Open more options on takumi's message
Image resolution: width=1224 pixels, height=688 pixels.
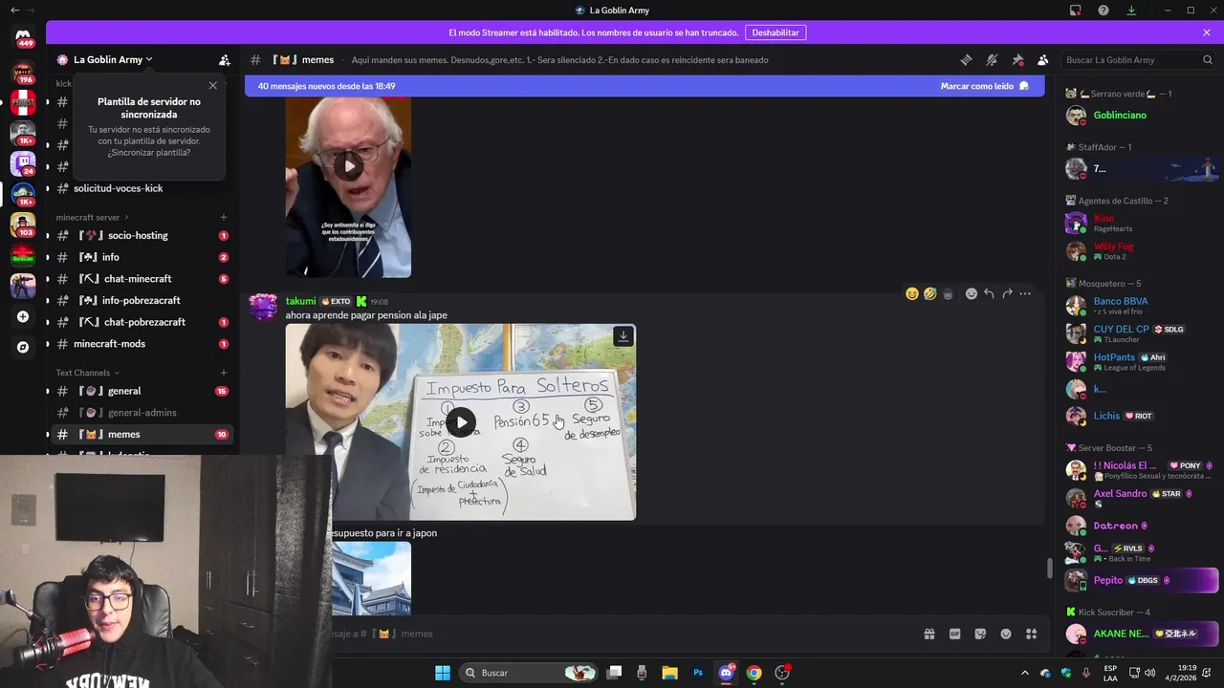pos(1025,293)
